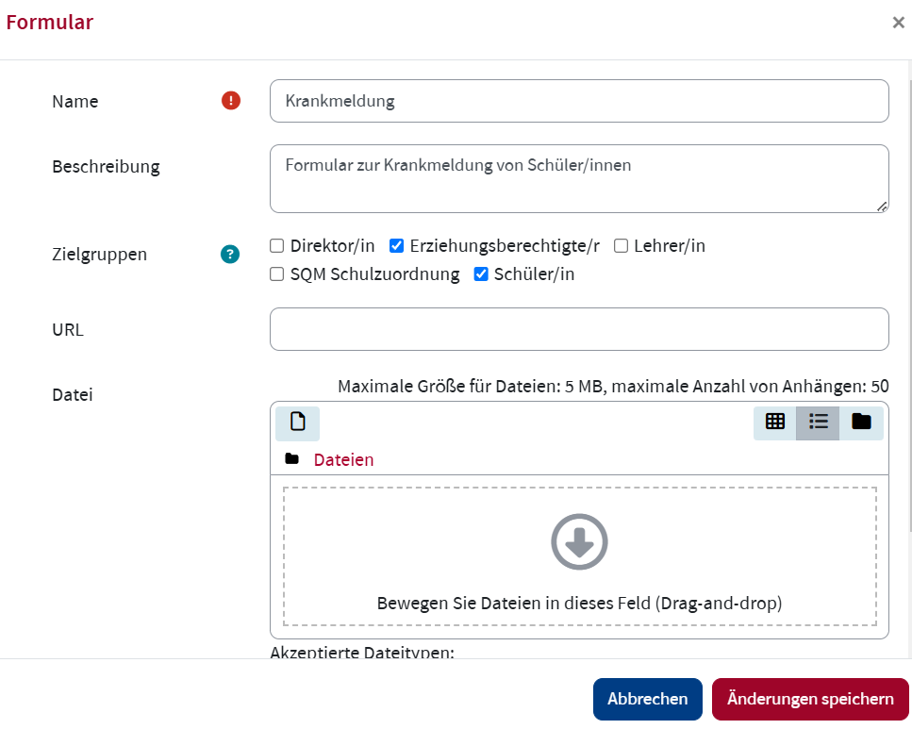912x729 pixels.
Task: Save with Änderungen speichern
Action: point(810,699)
